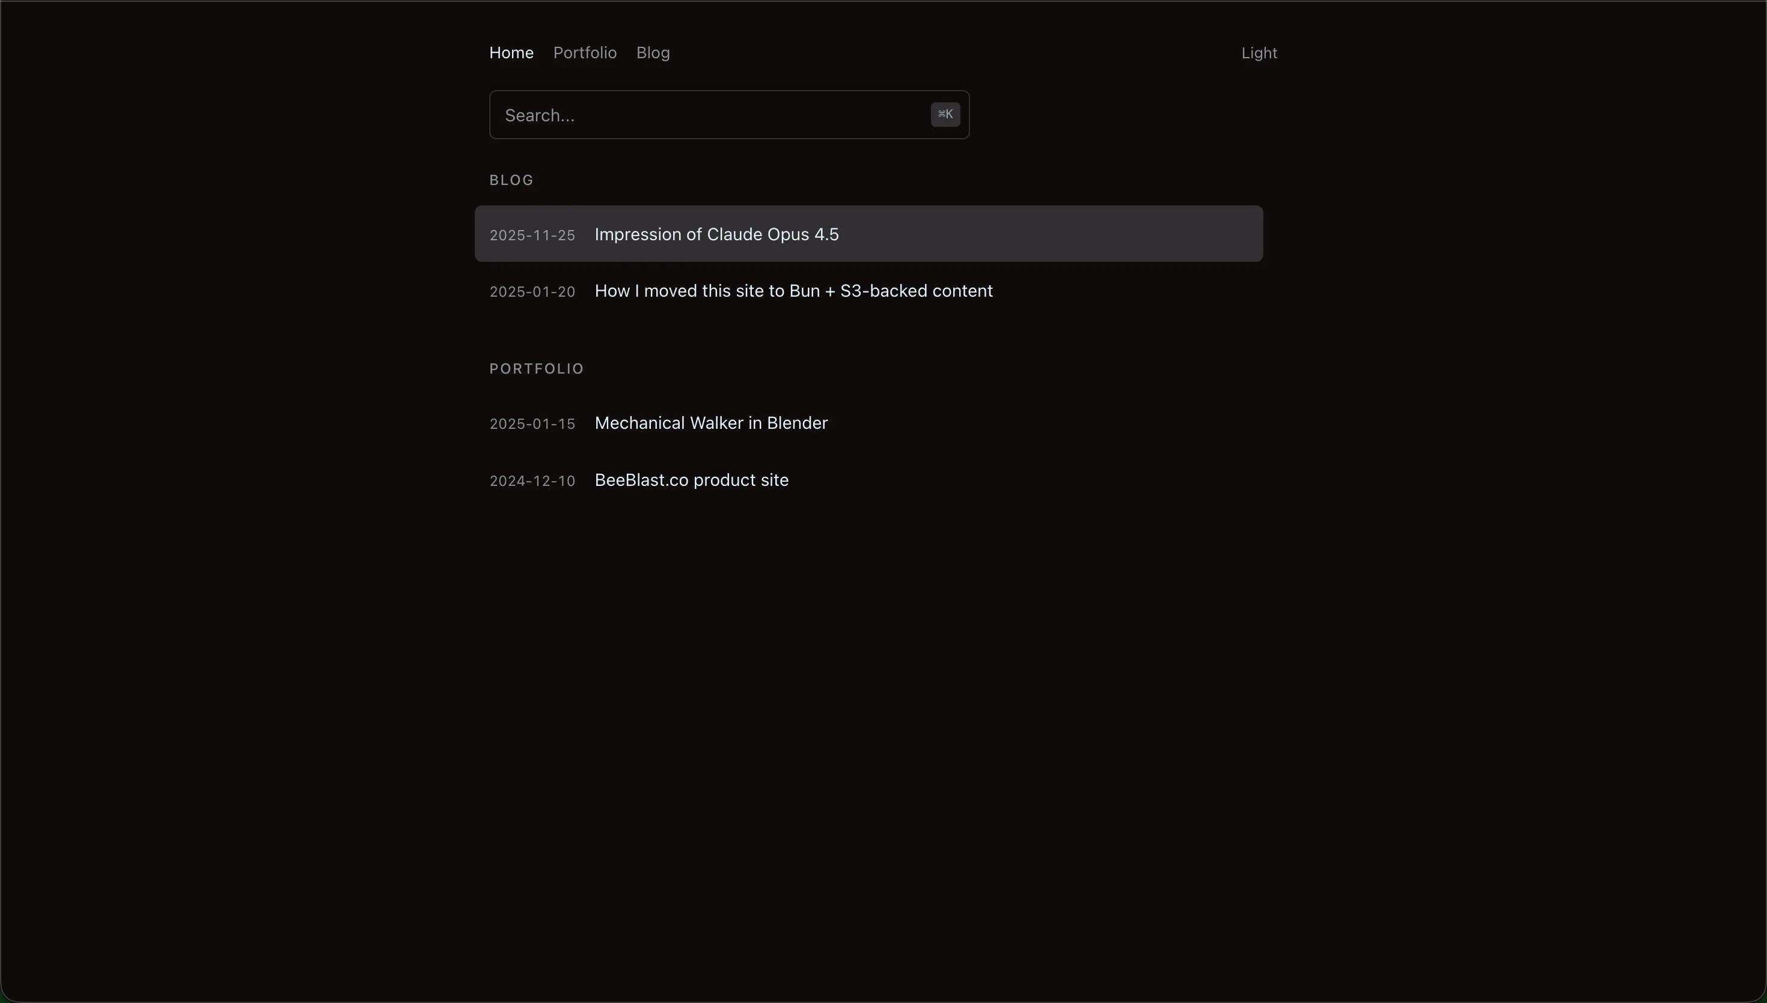Open the Bun + S3-backed content post

click(x=793, y=291)
